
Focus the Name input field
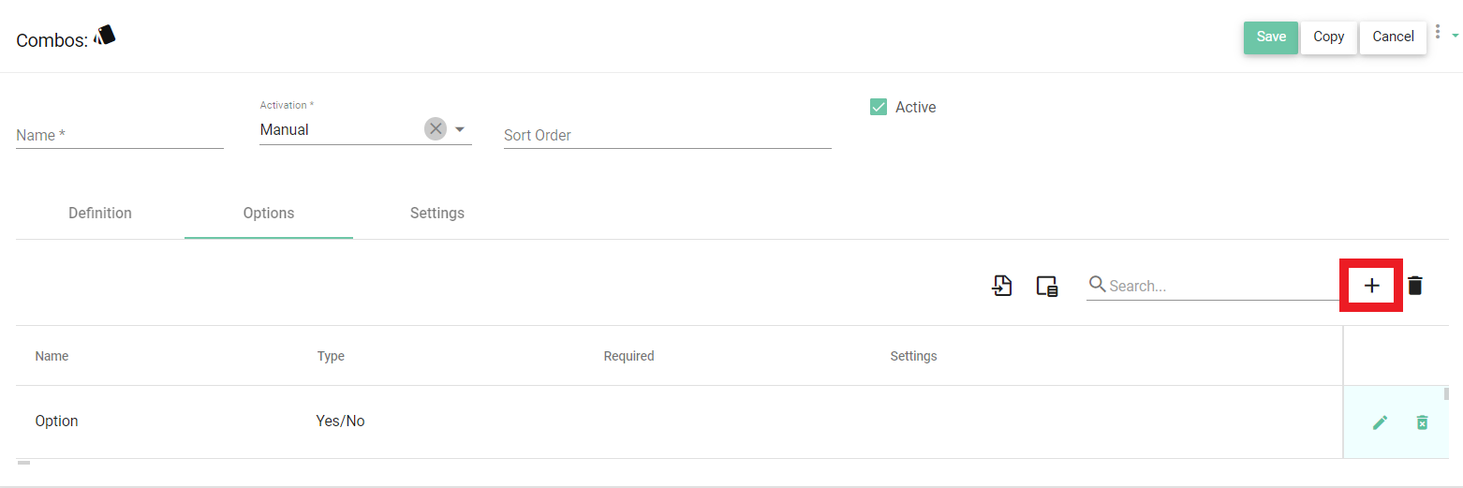(x=120, y=136)
